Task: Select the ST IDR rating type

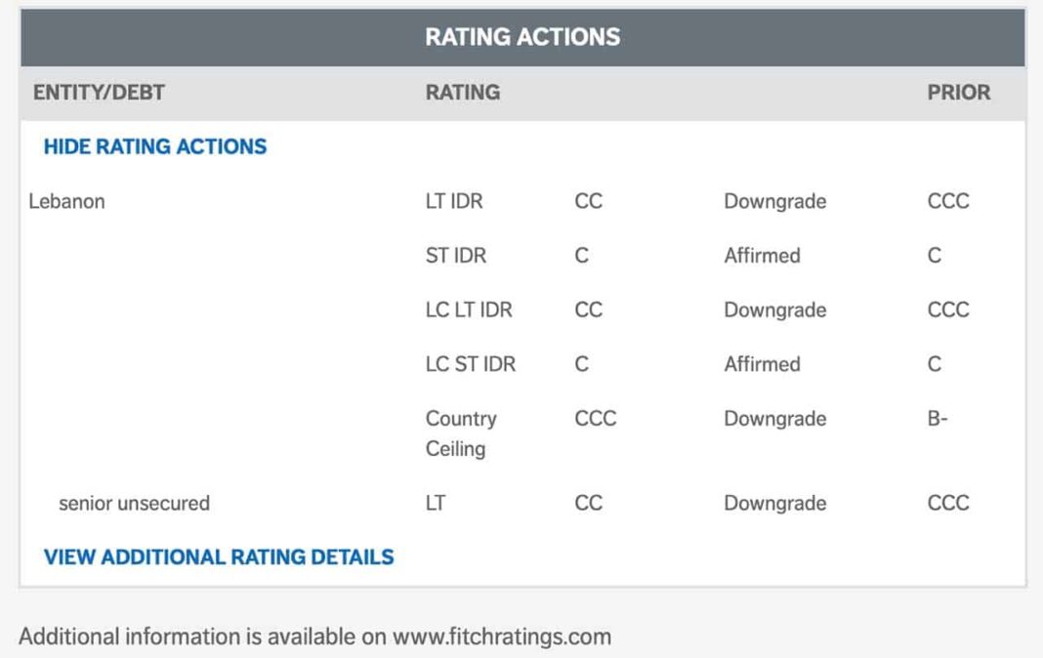Action: 455,256
